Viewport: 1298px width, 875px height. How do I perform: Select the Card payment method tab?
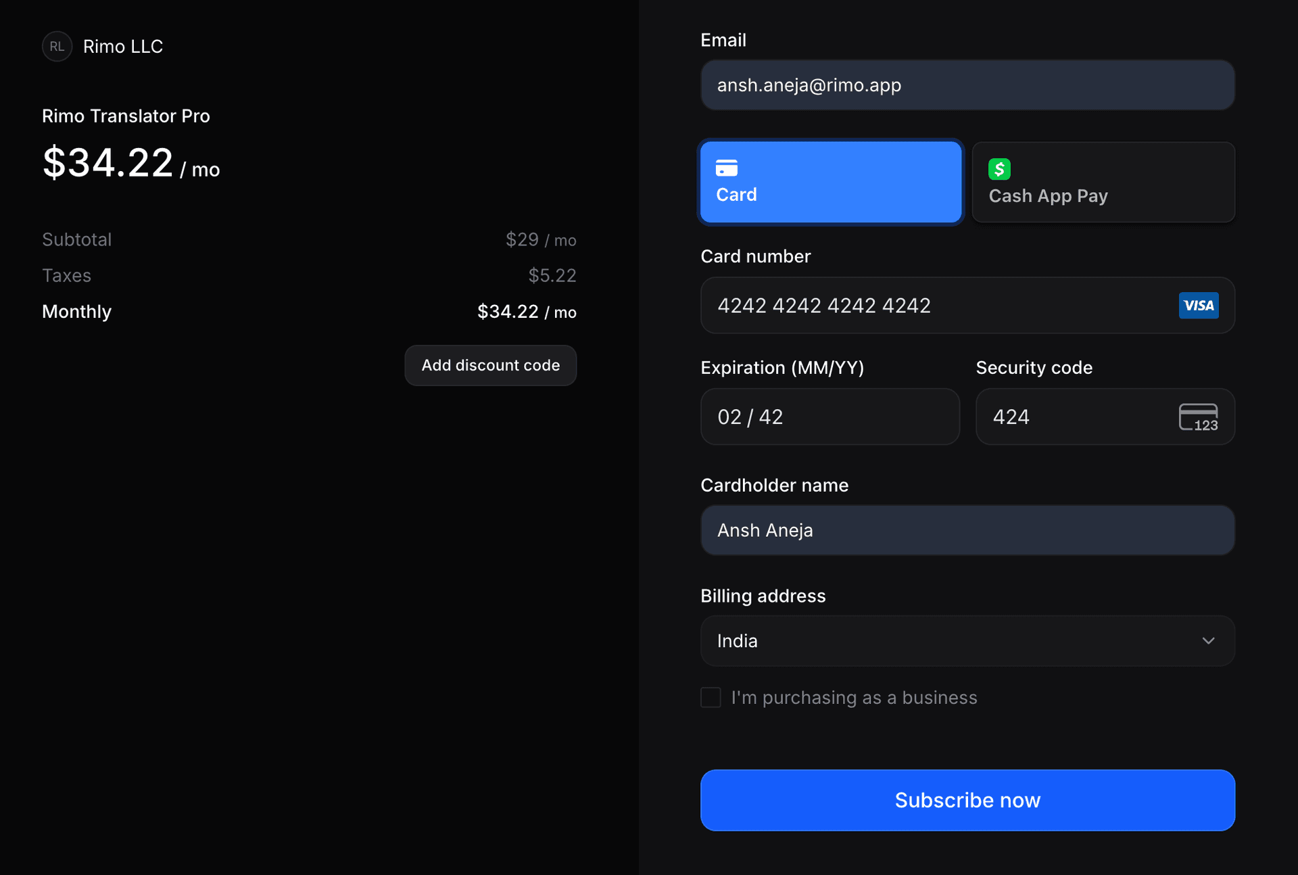tap(830, 182)
